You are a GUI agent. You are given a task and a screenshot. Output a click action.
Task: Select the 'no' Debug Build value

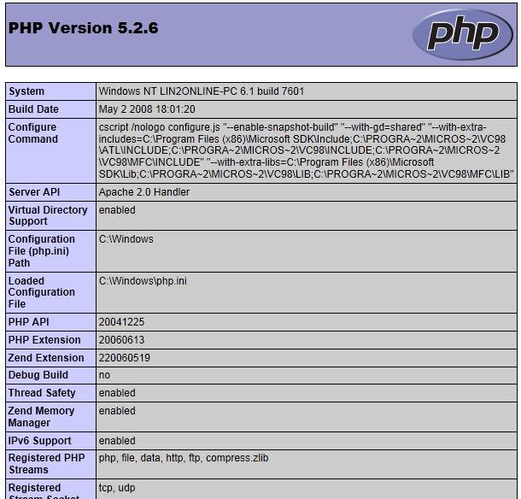coord(104,375)
